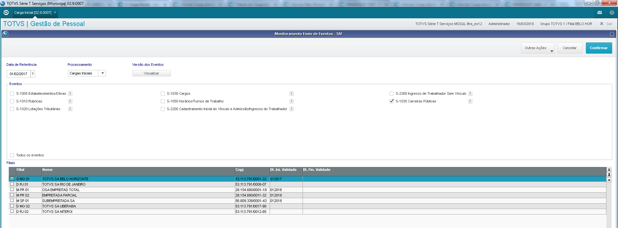Click help icon for S-2200 Cadastramento Inicial
Image resolution: width=618 pixels, height=228 pixels.
(292, 109)
